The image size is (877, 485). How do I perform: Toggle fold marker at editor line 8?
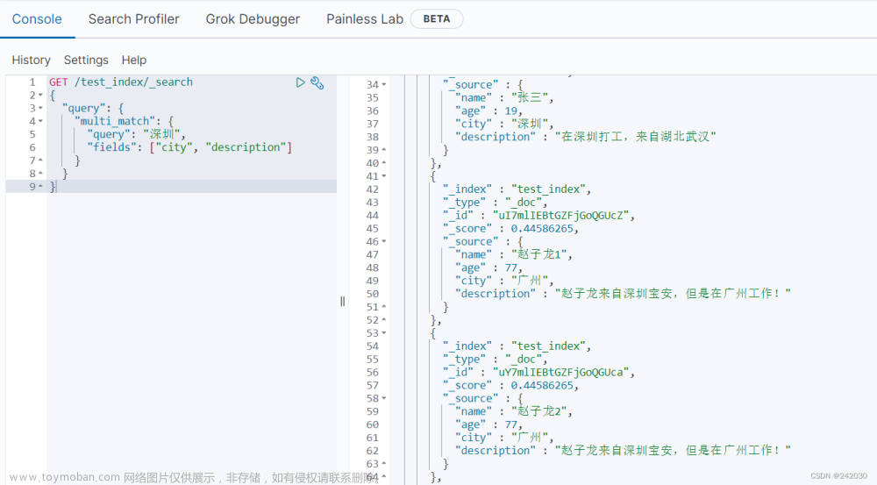coord(40,174)
